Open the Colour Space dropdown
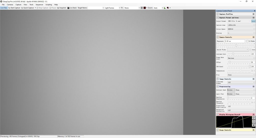This screenshot has height=138, width=256. click(x=241, y=29)
